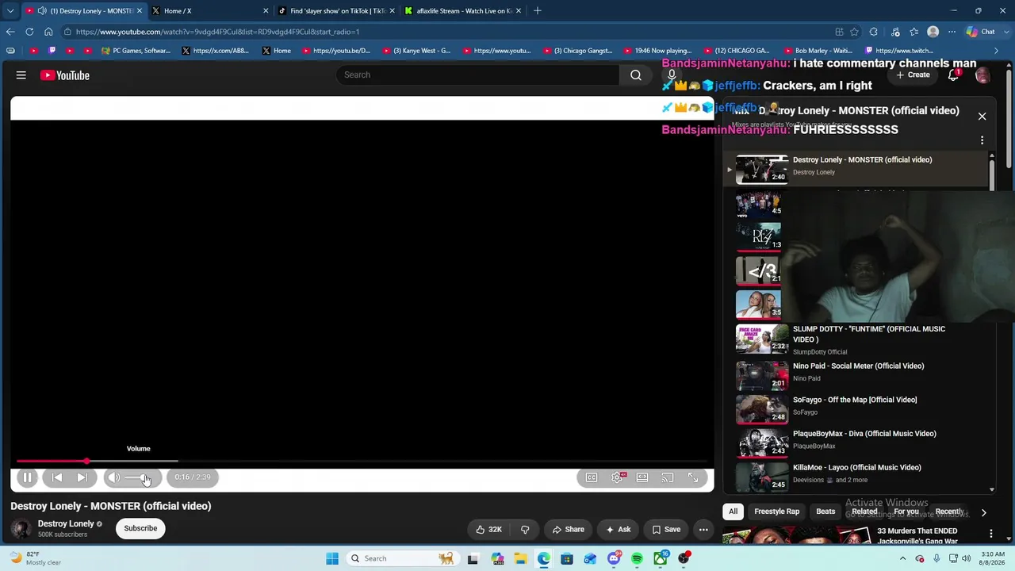Open YouTube notifications bell

tap(953, 75)
